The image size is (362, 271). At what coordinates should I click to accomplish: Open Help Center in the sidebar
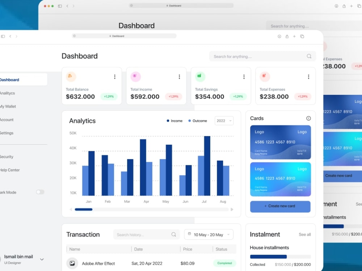10,170
